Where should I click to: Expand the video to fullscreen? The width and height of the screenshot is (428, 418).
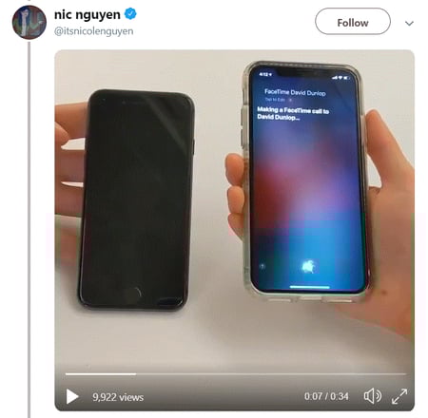pos(399,396)
